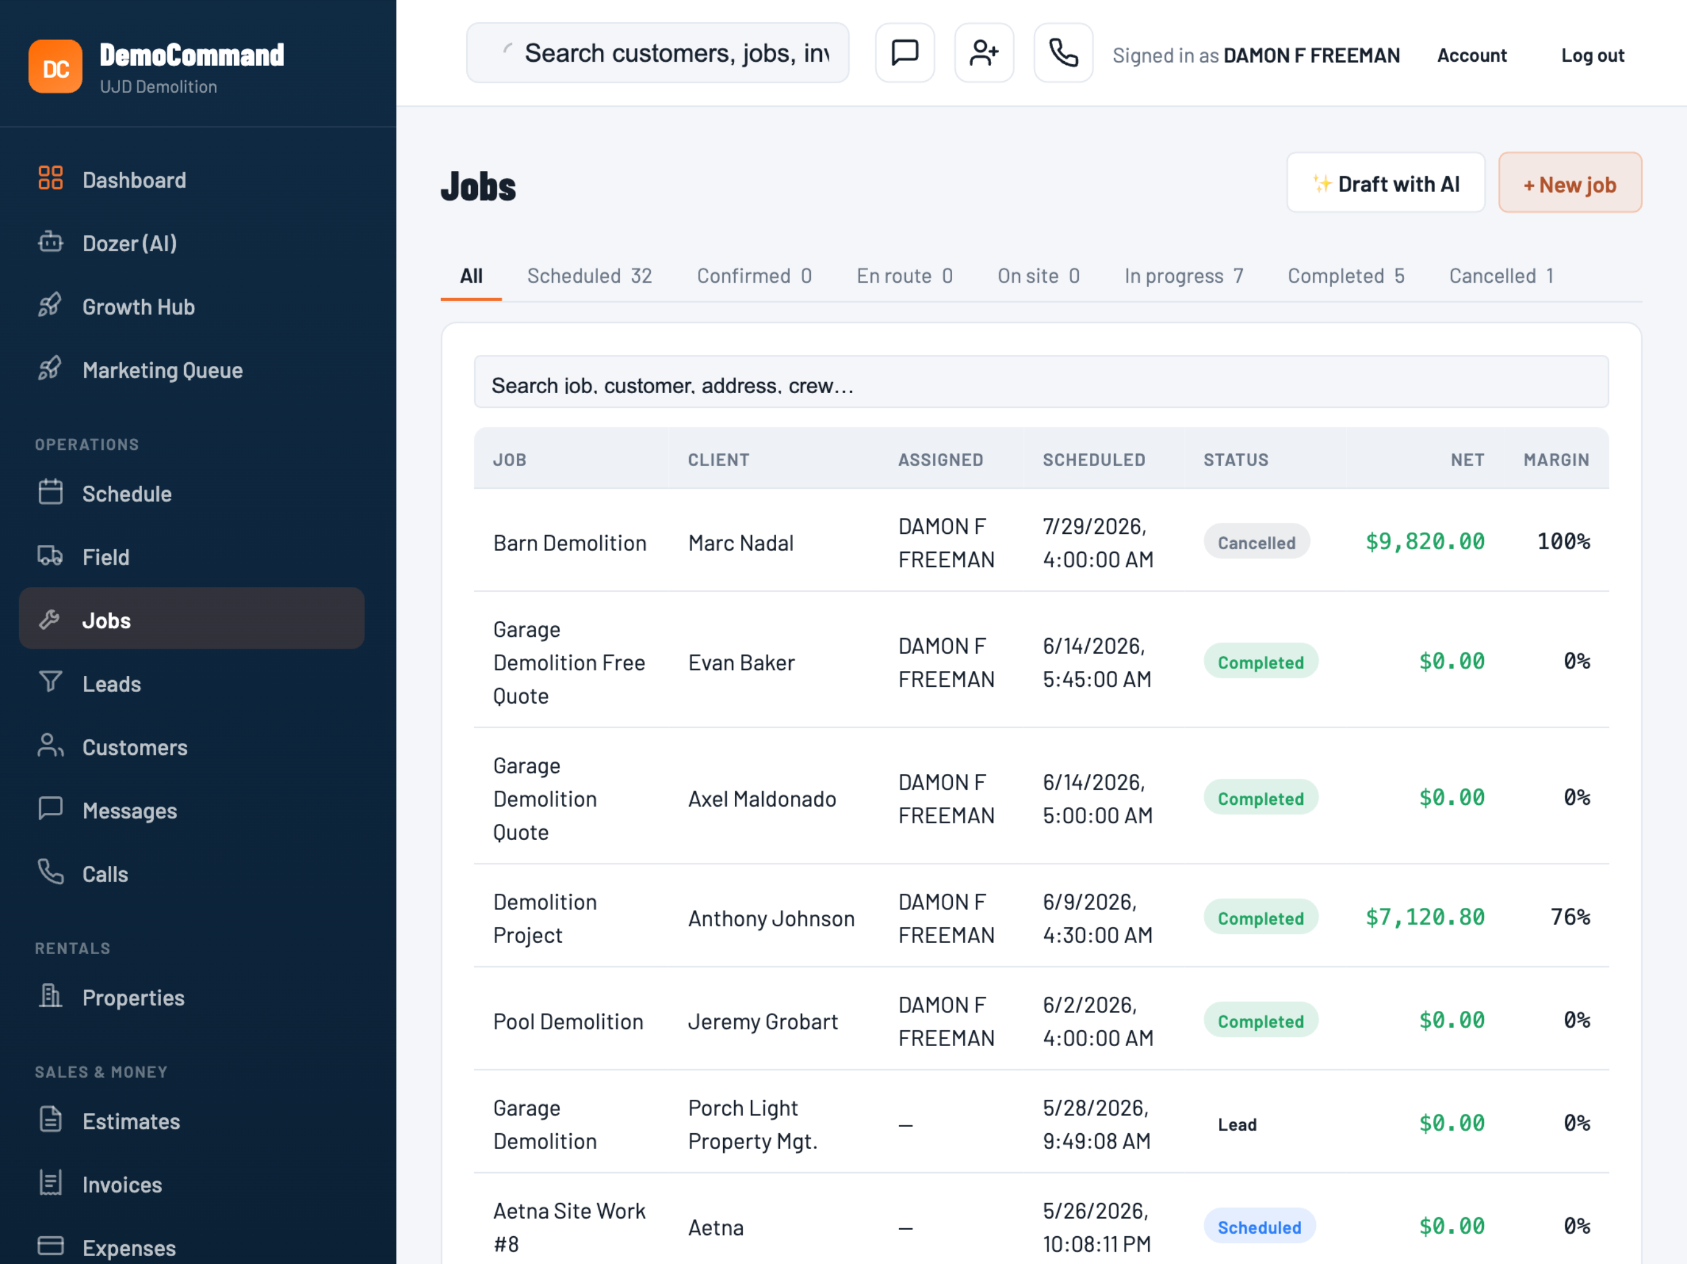The image size is (1687, 1264).
Task: Open Dozer (AI) in the sidebar
Action: [191, 243]
